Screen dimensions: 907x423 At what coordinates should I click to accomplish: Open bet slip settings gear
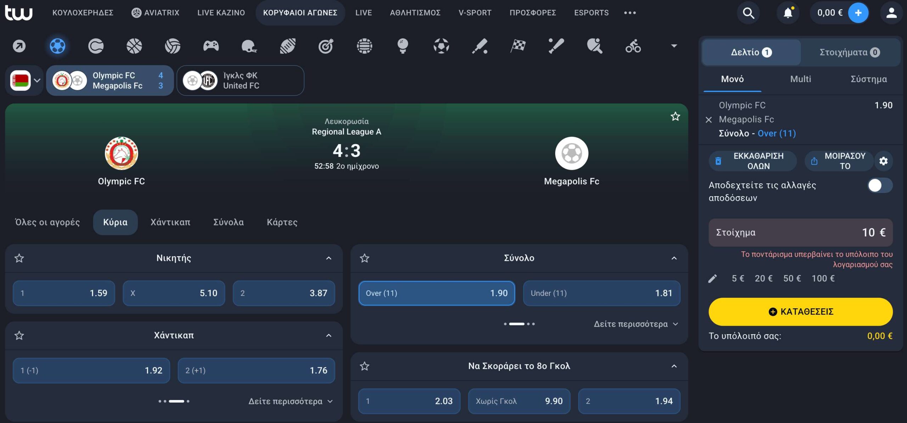[x=883, y=161]
